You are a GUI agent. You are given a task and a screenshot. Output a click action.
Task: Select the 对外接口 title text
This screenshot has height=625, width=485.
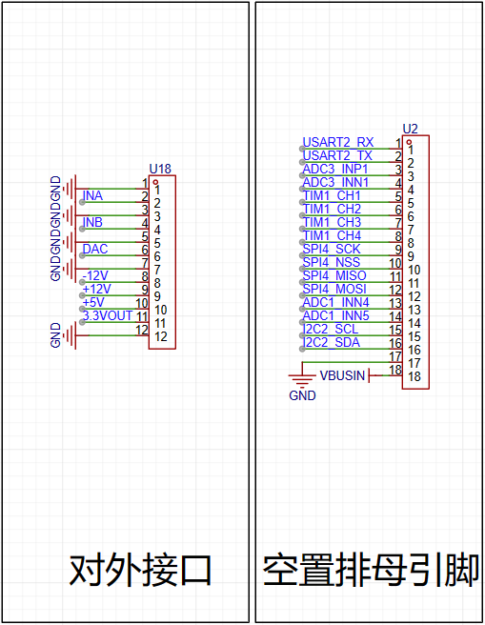click(x=140, y=570)
